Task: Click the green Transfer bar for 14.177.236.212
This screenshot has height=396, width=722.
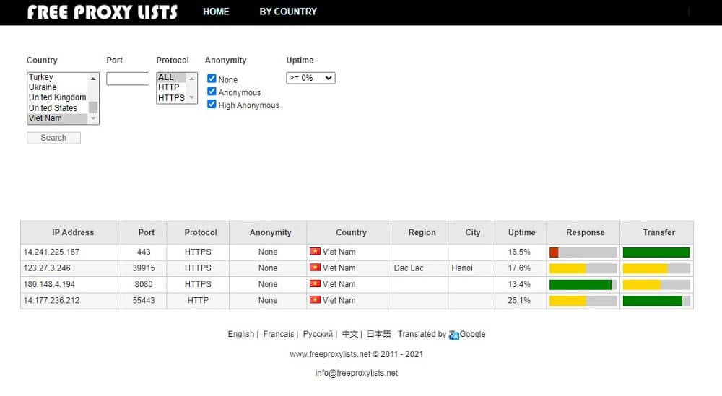Action: [653, 301]
